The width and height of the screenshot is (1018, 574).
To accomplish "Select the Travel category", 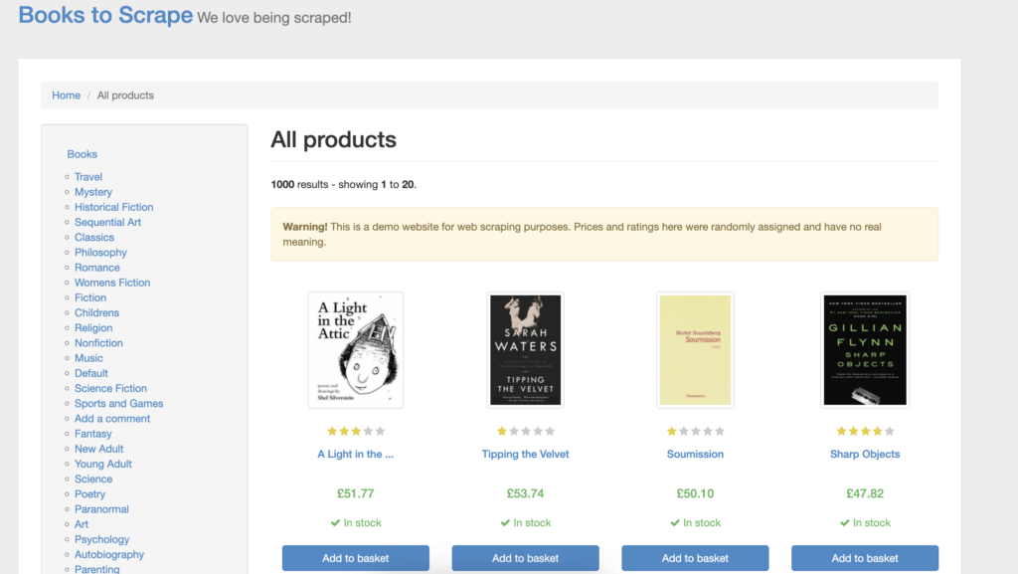I will pyautogui.click(x=88, y=177).
